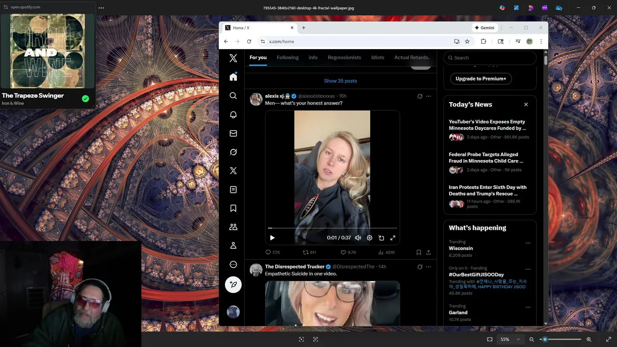Click the X Search field
Screen dimensions: 617x347
point(490,58)
